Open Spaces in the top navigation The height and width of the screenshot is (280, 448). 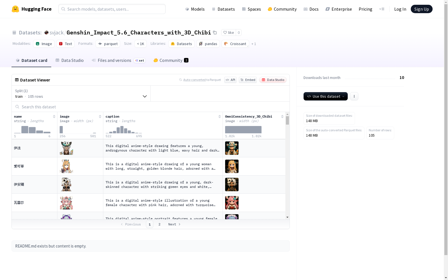pos(251,9)
